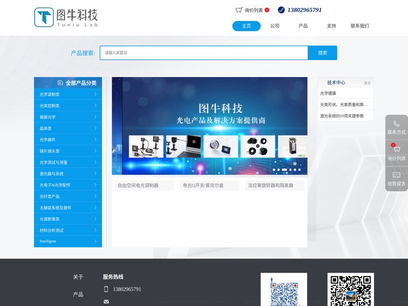
Task: Open the 太赫兹系统及器件 category
Action: tap(68, 207)
